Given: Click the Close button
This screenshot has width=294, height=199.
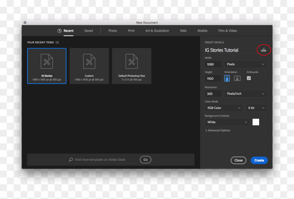Looking at the screenshot, I should coord(238,160).
